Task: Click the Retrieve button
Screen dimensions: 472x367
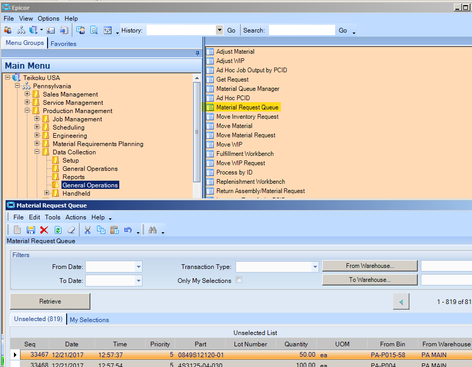Action: tap(50, 301)
